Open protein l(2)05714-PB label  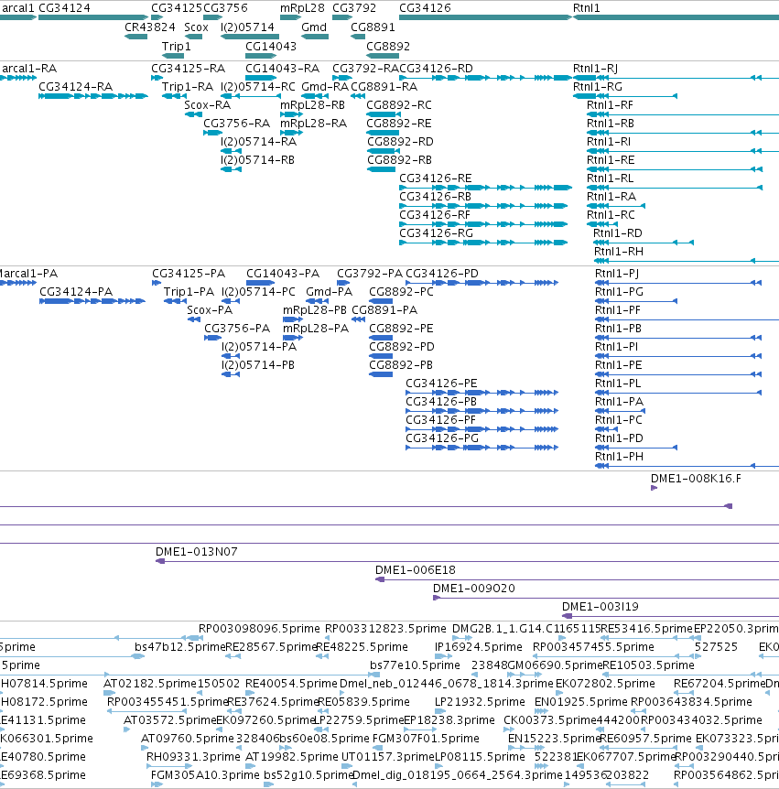(257, 365)
